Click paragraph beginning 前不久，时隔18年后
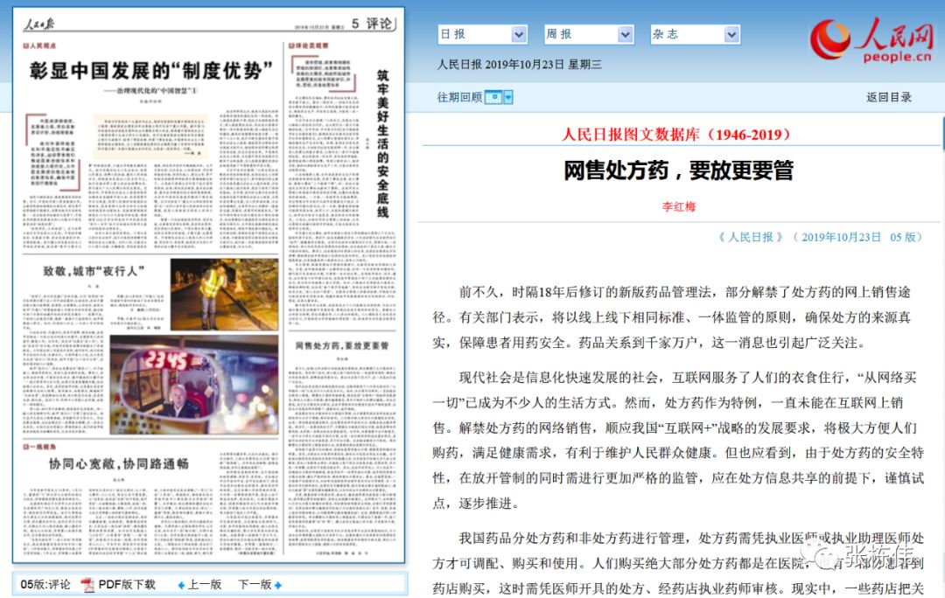The width and height of the screenshot is (945, 598). pyautogui.click(x=671, y=317)
